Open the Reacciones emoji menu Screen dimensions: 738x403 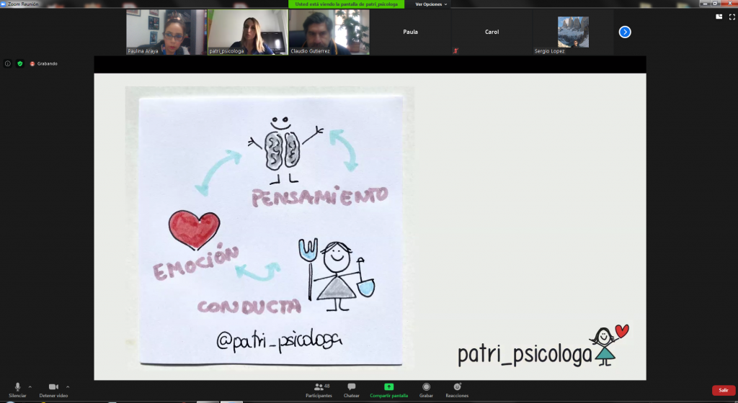pos(457,389)
